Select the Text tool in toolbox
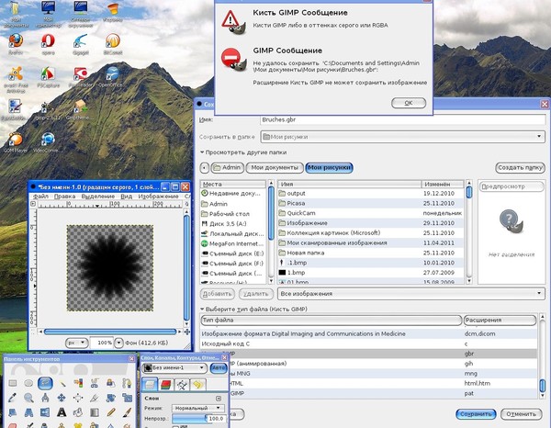The height and width of the screenshot is (428, 551). [x=62, y=411]
